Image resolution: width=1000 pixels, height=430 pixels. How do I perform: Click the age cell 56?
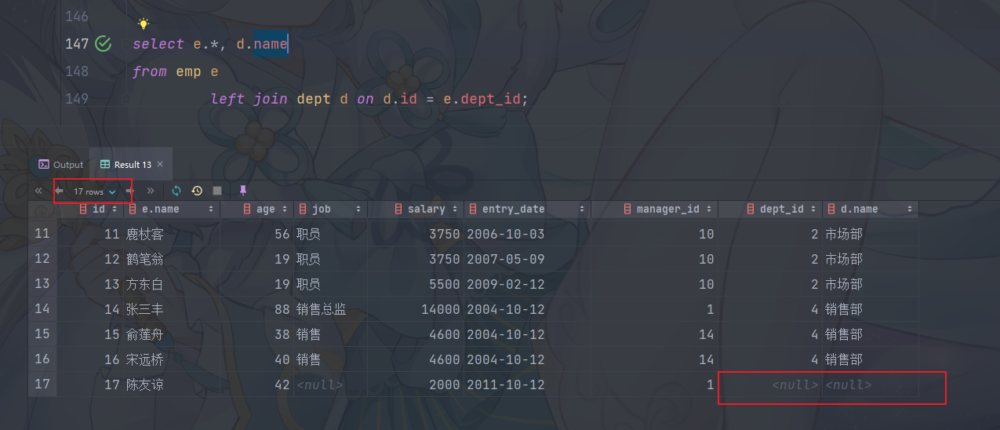tap(282, 234)
